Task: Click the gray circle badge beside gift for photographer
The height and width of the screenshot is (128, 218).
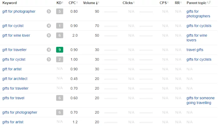Action: [49, 11]
